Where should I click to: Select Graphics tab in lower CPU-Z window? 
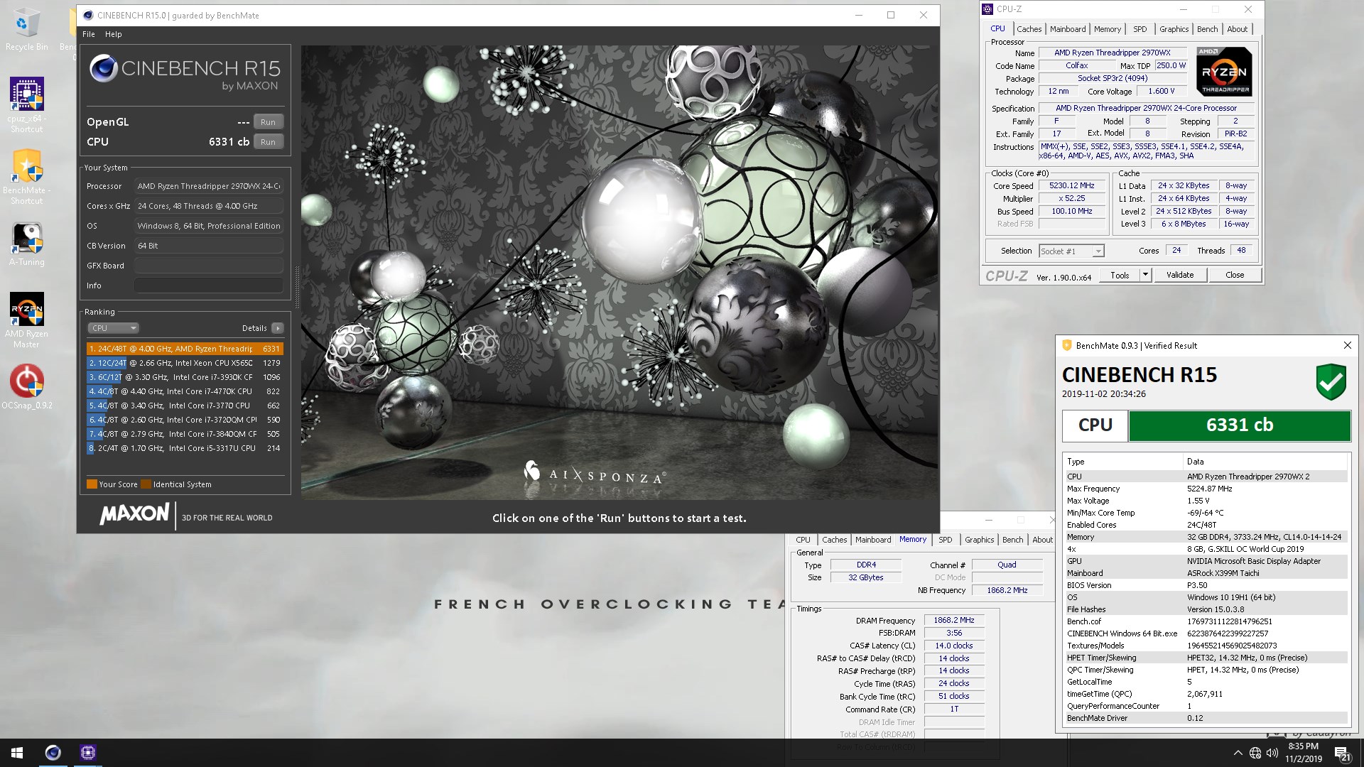(x=979, y=540)
